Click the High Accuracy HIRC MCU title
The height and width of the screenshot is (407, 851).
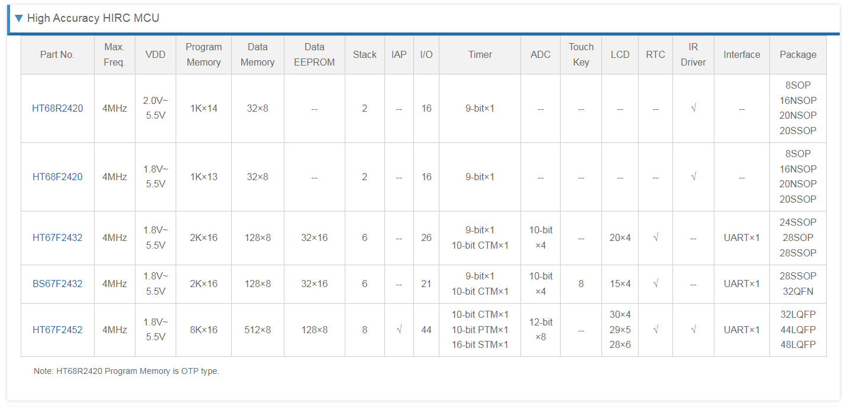[x=93, y=18]
